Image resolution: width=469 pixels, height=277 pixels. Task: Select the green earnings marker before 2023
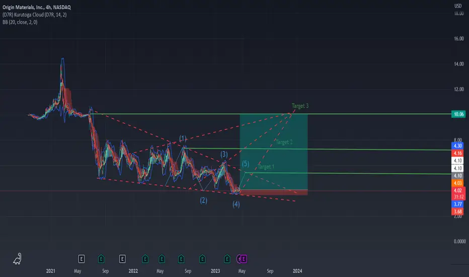202,259
